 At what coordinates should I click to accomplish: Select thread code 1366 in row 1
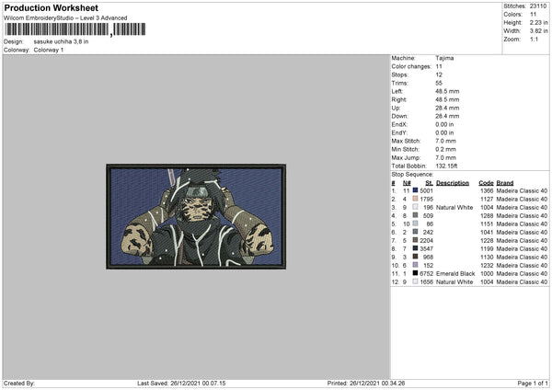coord(487,190)
